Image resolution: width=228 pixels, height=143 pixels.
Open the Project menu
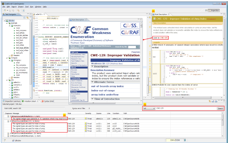[x=21, y=7]
